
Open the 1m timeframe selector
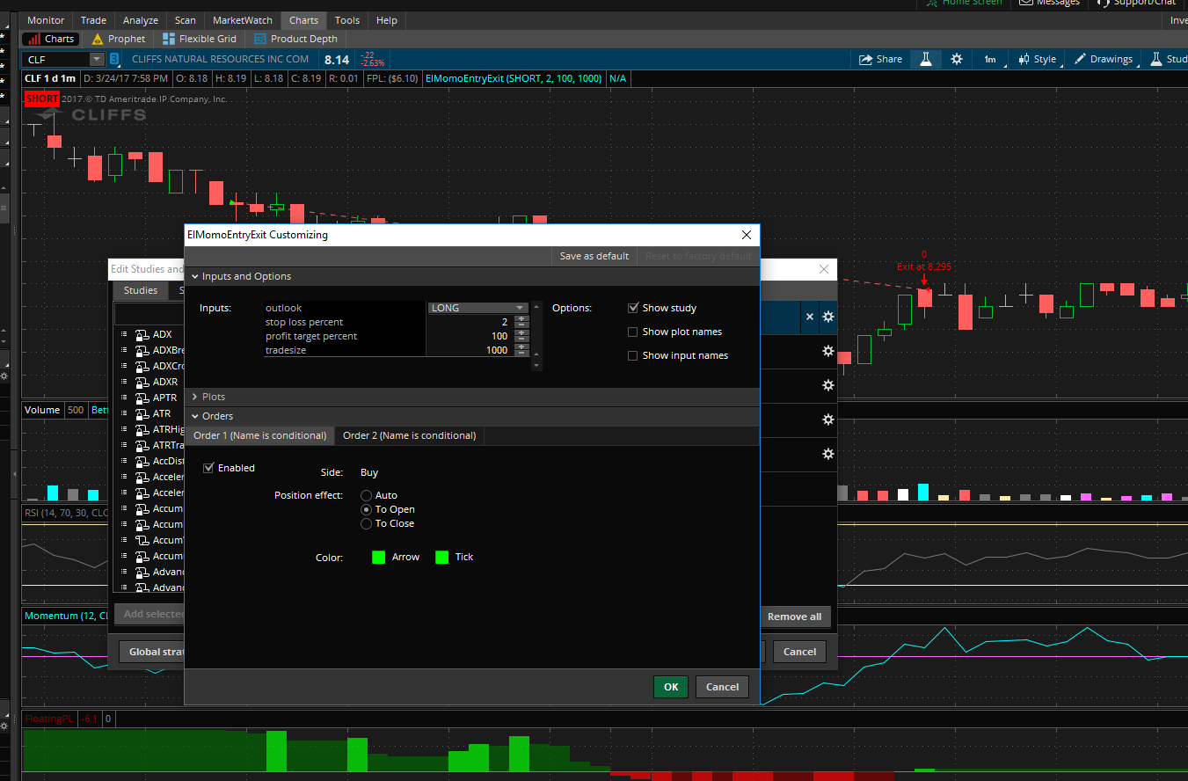(990, 59)
